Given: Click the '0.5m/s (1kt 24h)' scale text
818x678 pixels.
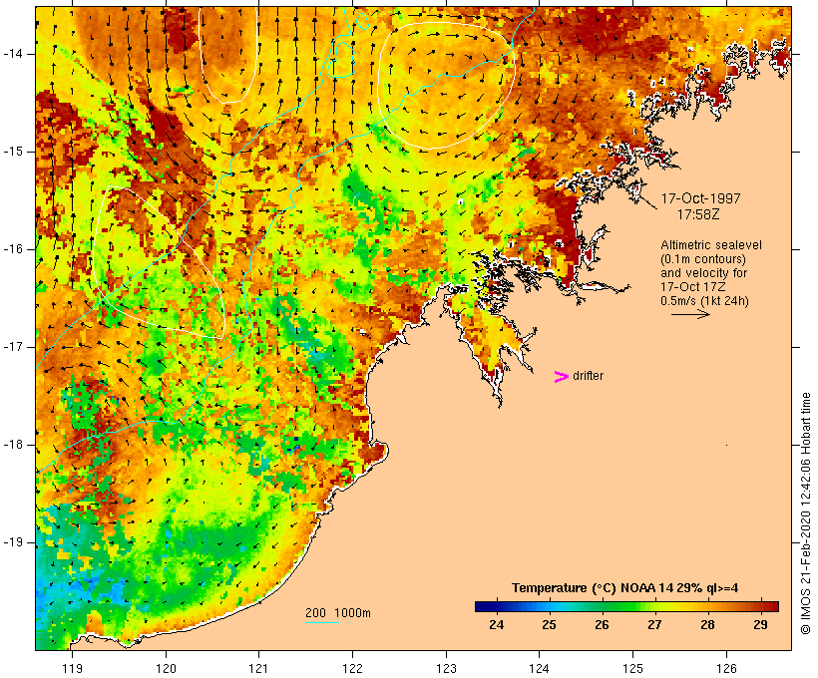Looking at the screenshot, I should (x=704, y=301).
